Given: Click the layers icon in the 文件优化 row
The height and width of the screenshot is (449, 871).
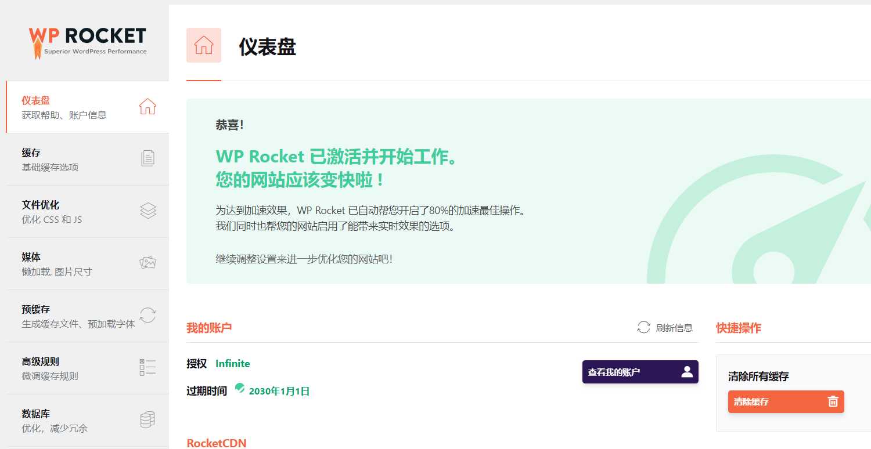Looking at the screenshot, I should [148, 211].
